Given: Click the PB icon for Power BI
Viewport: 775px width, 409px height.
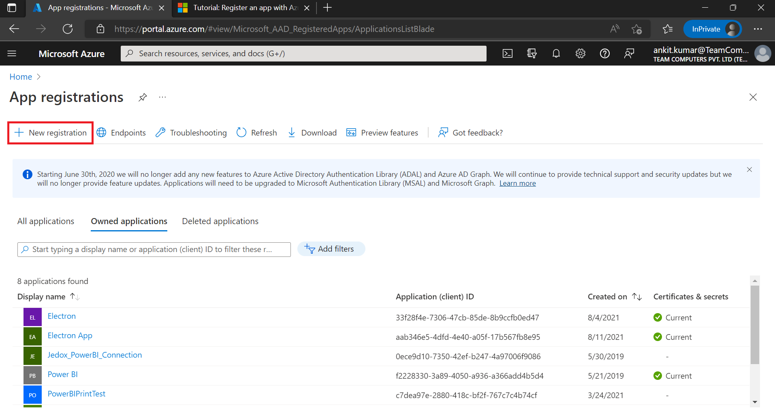Looking at the screenshot, I should (32, 376).
